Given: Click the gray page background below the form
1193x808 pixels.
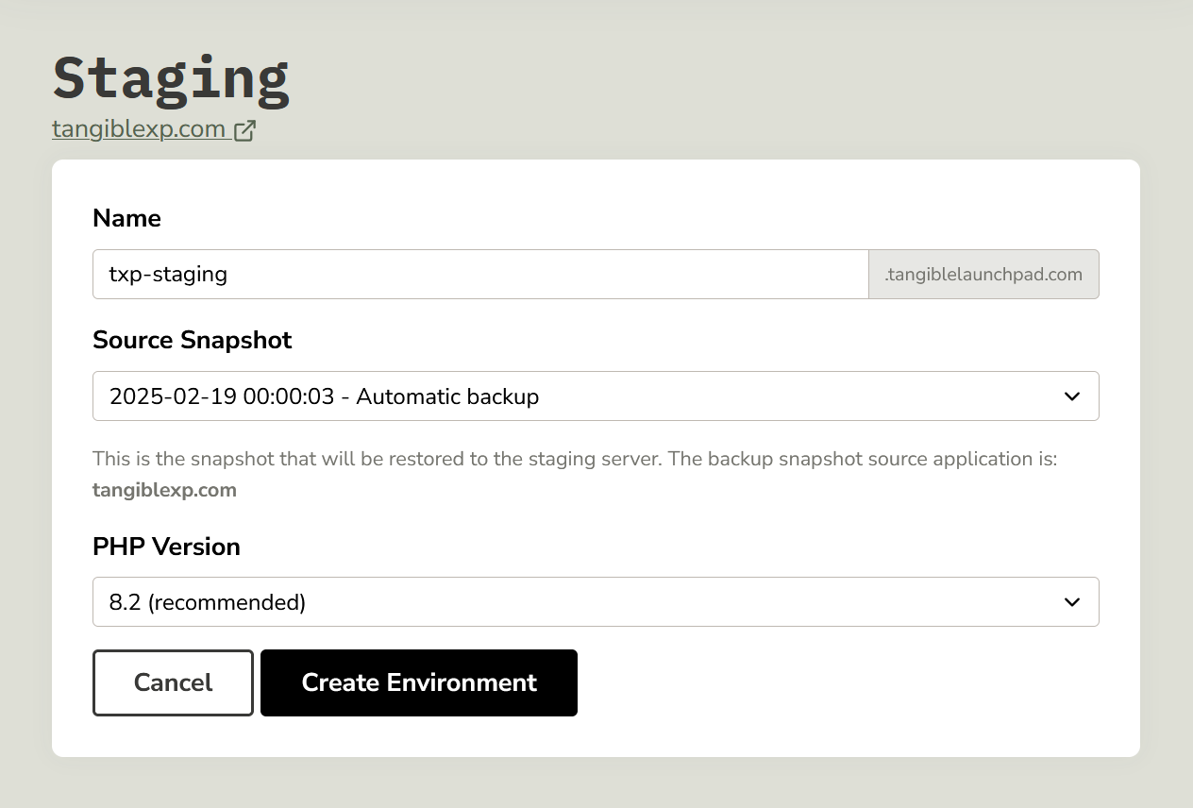Looking at the screenshot, I should click(596, 783).
